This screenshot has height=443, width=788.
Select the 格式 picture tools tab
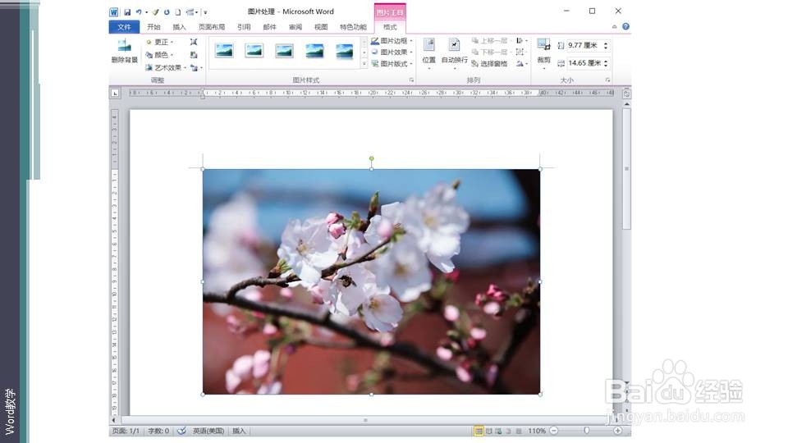coord(390,27)
